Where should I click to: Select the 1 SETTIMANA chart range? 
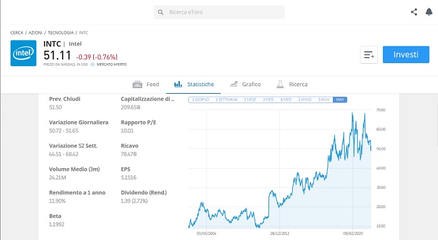point(227,99)
